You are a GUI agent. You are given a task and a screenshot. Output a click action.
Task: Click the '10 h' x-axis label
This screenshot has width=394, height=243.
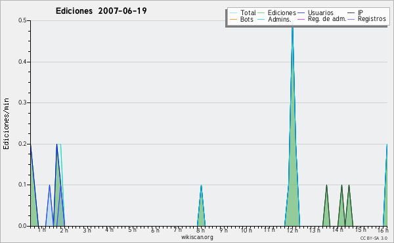tap(246, 230)
